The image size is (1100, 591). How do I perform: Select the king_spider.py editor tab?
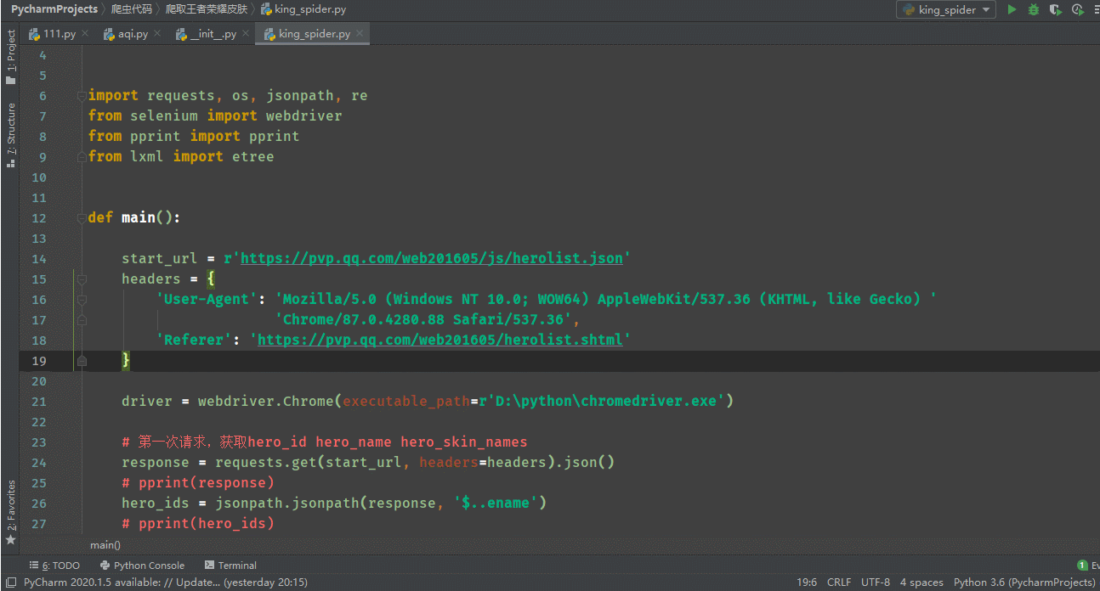[314, 34]
